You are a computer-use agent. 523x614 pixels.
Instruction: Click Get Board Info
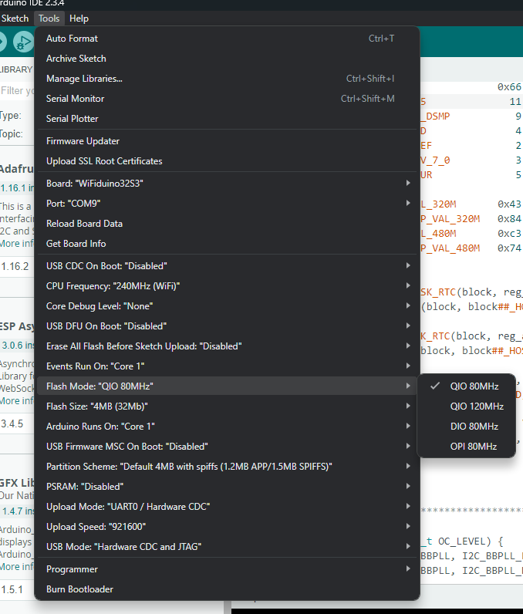coord(227,244)
